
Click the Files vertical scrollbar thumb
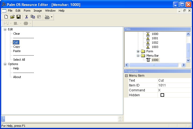(188, 50)
